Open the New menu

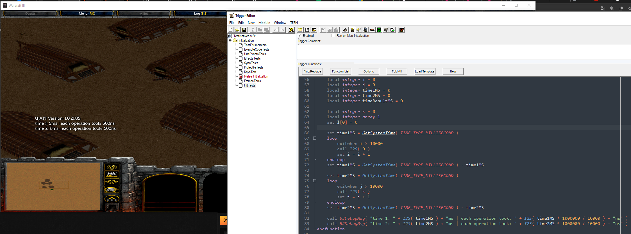pos(251,23)
